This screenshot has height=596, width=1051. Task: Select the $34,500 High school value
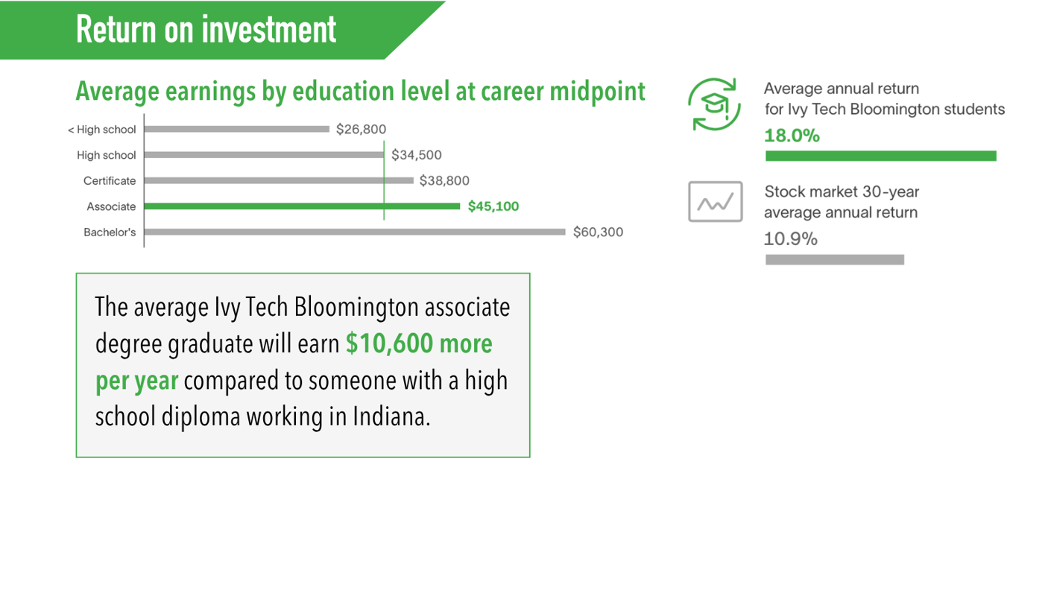click(x=417, y=155)
